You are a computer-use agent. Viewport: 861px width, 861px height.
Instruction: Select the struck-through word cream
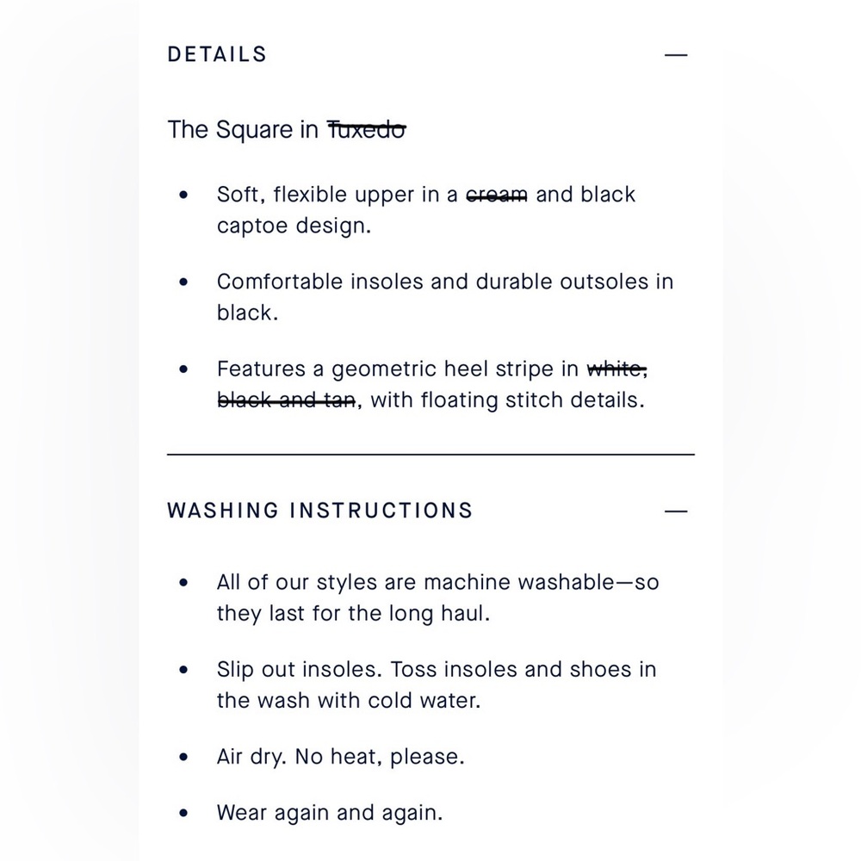(497, 195)
